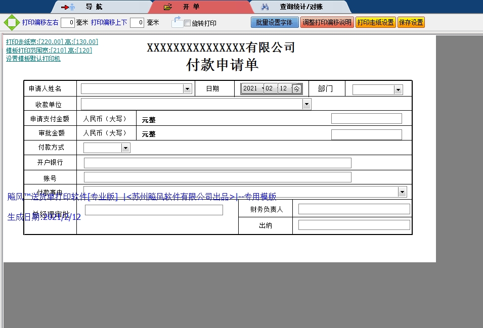Screen dimensions: 483x328
Task: Click the binoculars icon on 查询统计/对账 tab
Action: click(265, 7)
